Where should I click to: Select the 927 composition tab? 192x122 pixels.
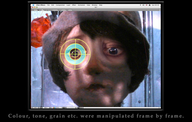pos(41,10)
